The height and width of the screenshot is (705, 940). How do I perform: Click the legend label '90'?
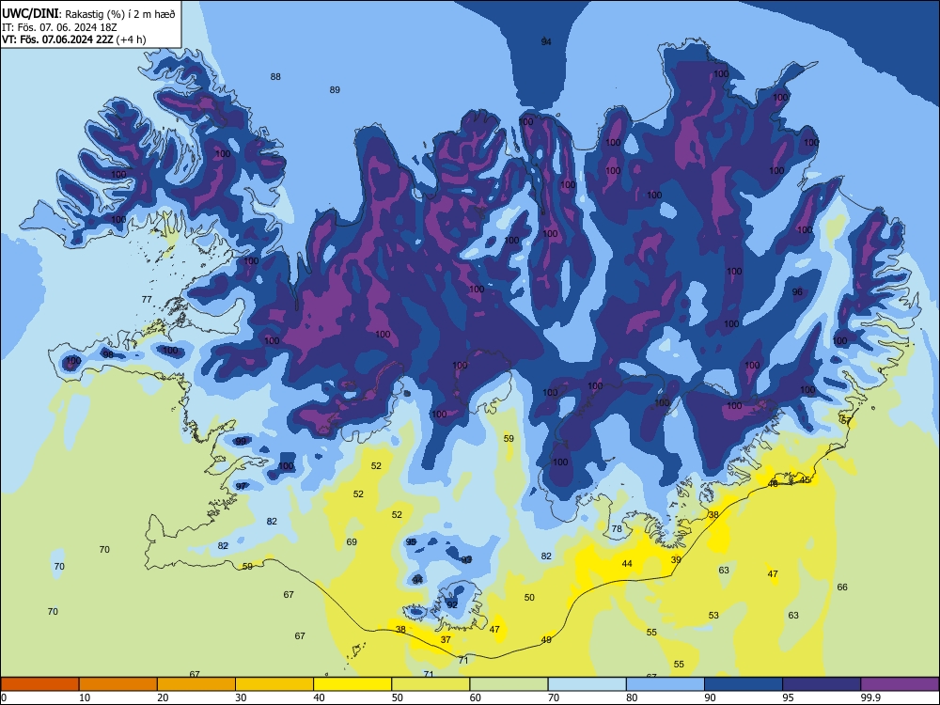click(x=711, y=697)
